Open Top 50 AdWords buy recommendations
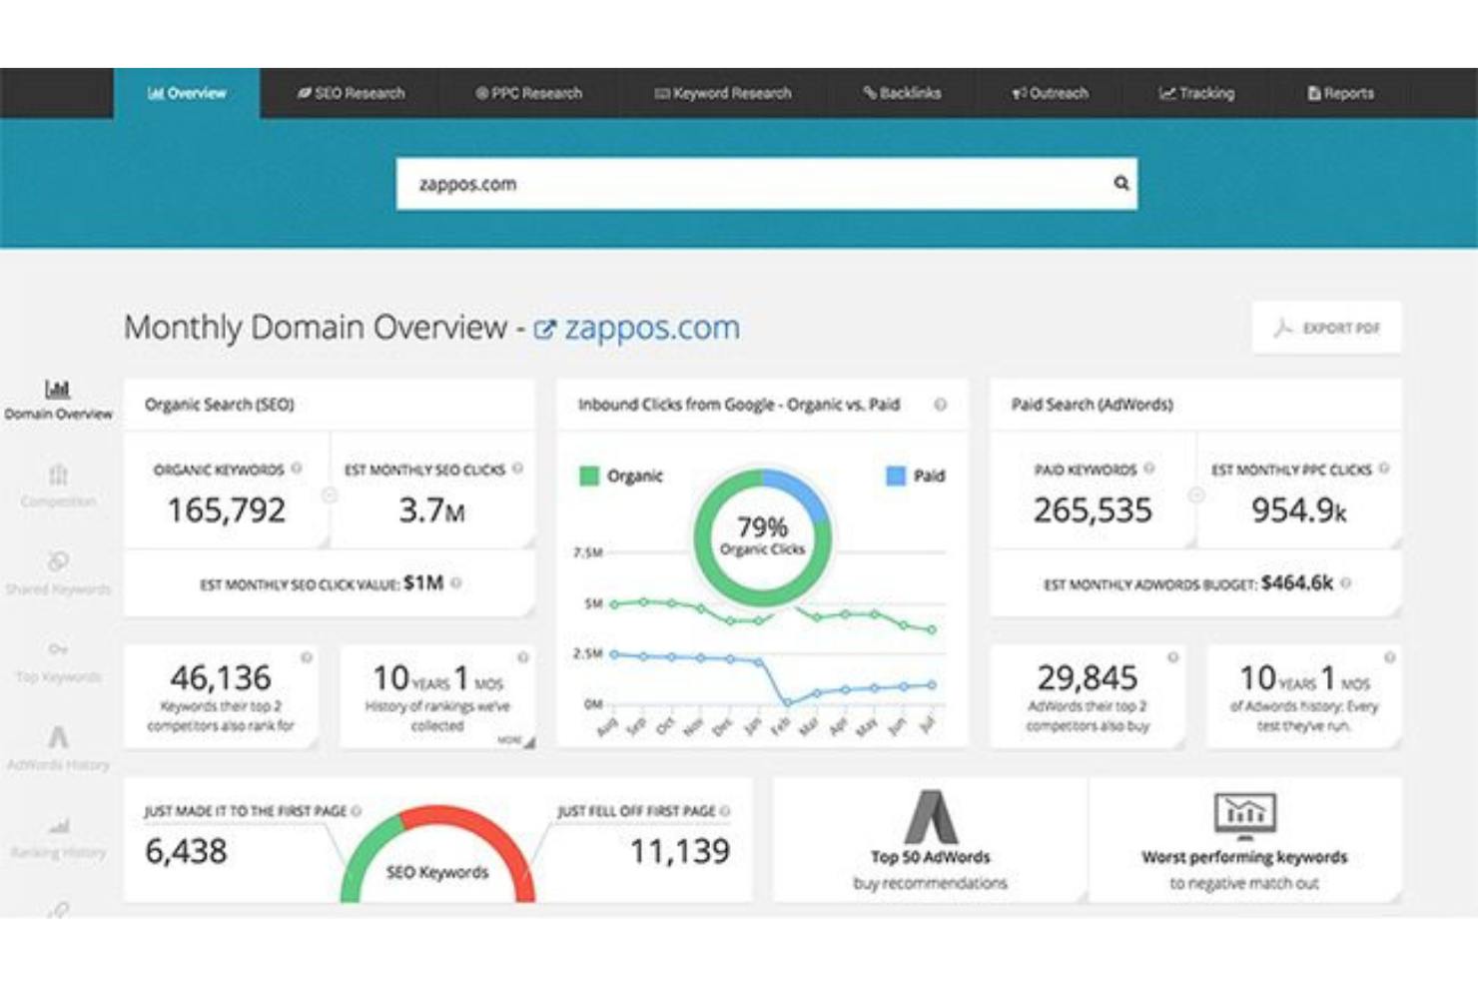The width and height of the screenshot is (1478, 986). tap(930, 840)
